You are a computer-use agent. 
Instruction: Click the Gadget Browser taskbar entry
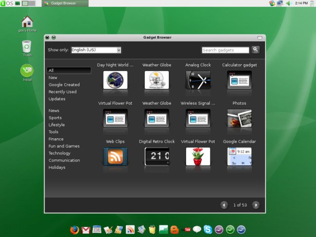coord(64,3)
